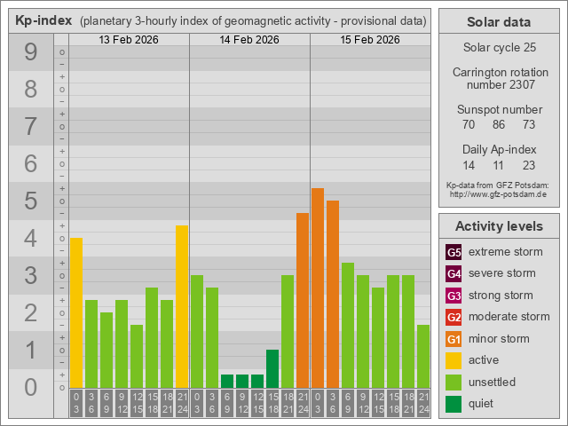This screenshot has width=568, height=426.
Task: Select sunspot number value 86
Action: click(x=499, y=125)
